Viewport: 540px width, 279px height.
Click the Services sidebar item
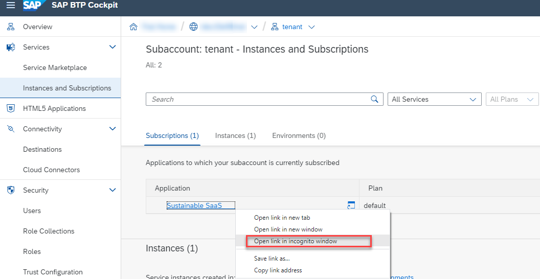(x=36, y=47)
